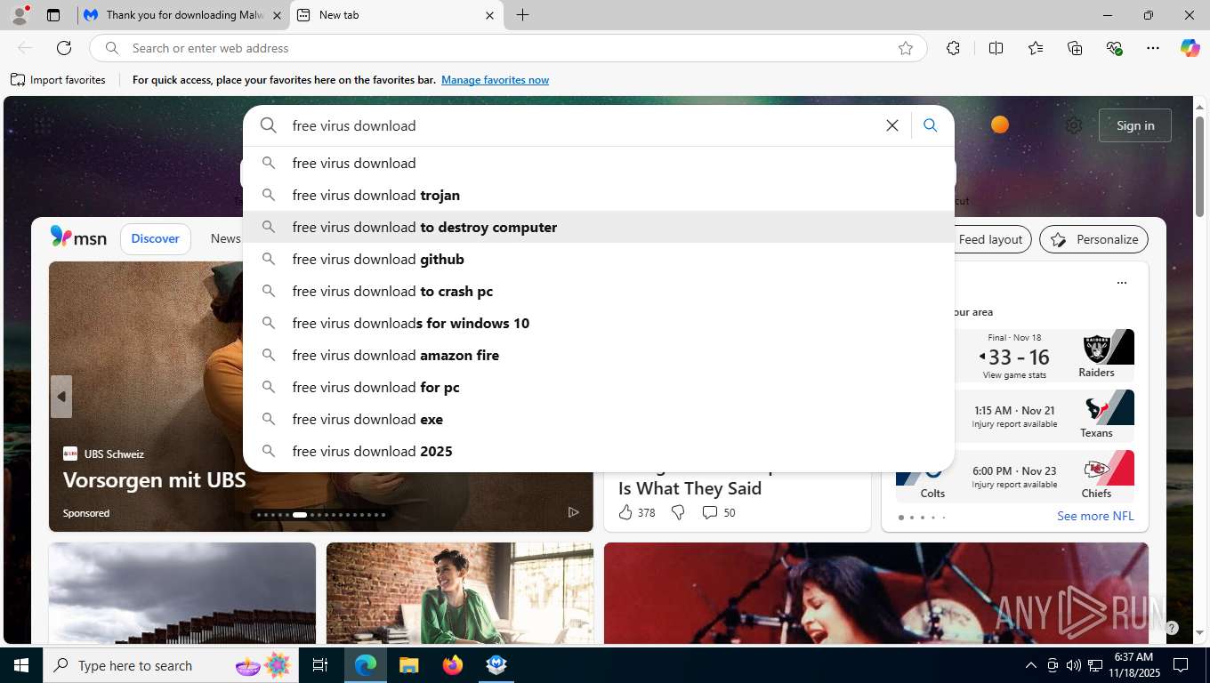The image size is (1210, 683).
Task: Click the ad choices icon
Action: [x=574, y=512]
